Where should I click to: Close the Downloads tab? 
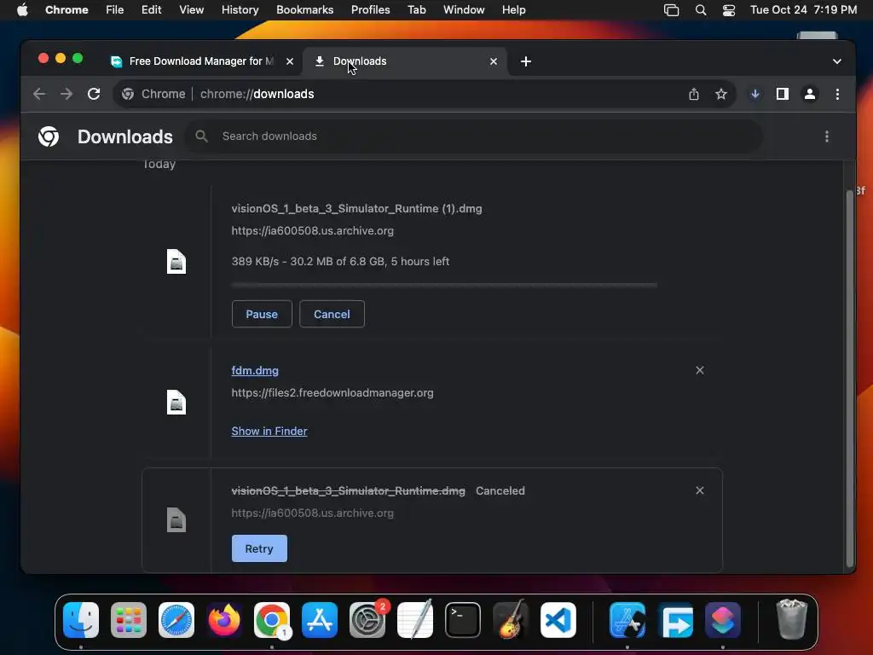pos(494,61)
